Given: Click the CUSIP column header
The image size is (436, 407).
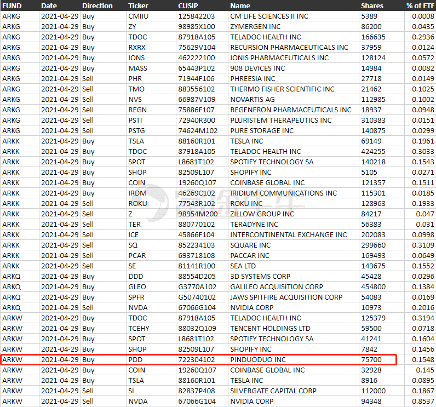Looking at the screenshot, I should pos(188,5).
